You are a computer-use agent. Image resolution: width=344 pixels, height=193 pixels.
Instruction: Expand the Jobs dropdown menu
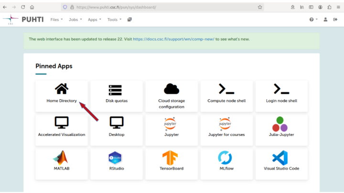(75, 20)
